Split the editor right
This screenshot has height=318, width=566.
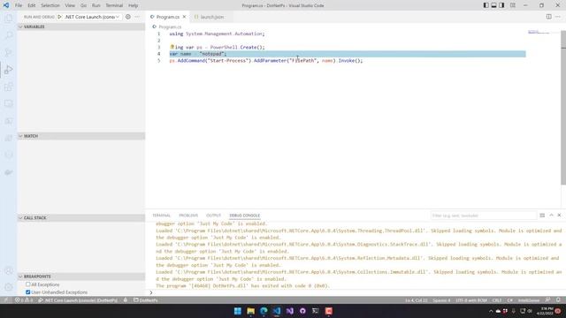[548, 17]
